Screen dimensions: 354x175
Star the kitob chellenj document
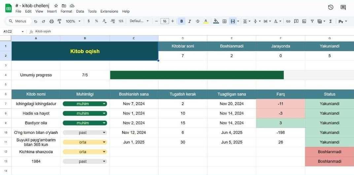(x=56, y=6)
